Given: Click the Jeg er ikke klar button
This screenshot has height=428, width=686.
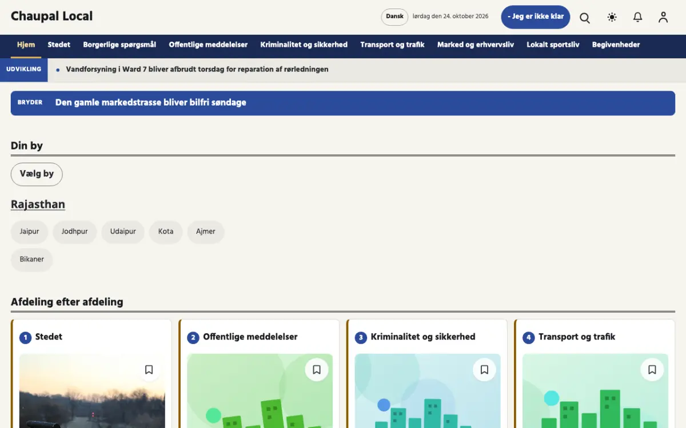Looking at the screenshot, I should tap(536, 17).
